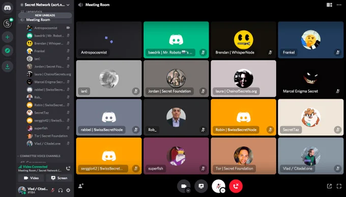Click muted mic icon on Rob_ tile

[203, 130]
